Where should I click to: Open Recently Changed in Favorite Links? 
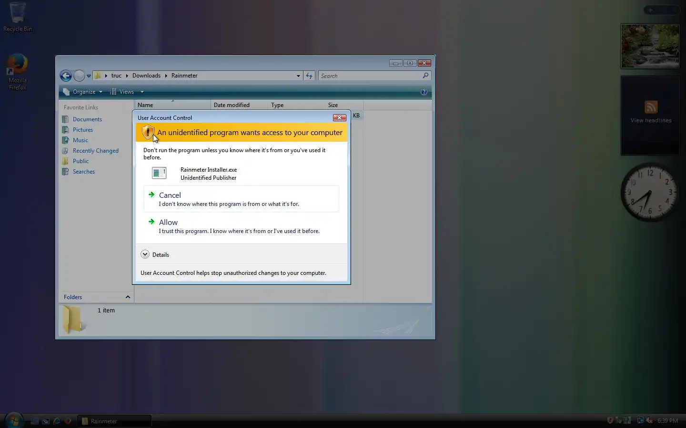(x=96, y=151)
